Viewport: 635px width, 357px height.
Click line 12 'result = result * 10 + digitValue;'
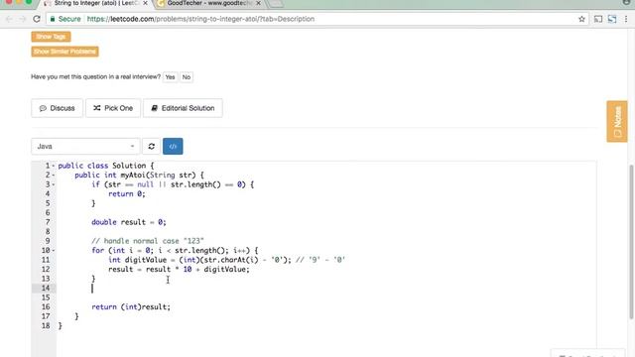(x=179, y=269)
